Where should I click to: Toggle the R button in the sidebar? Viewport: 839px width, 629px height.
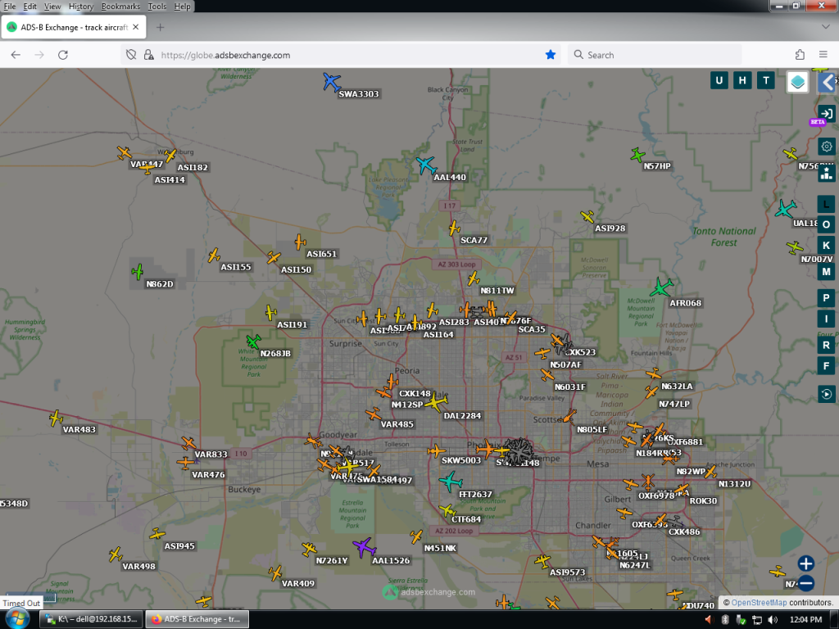pyautogui.click(x=826, y=345)
